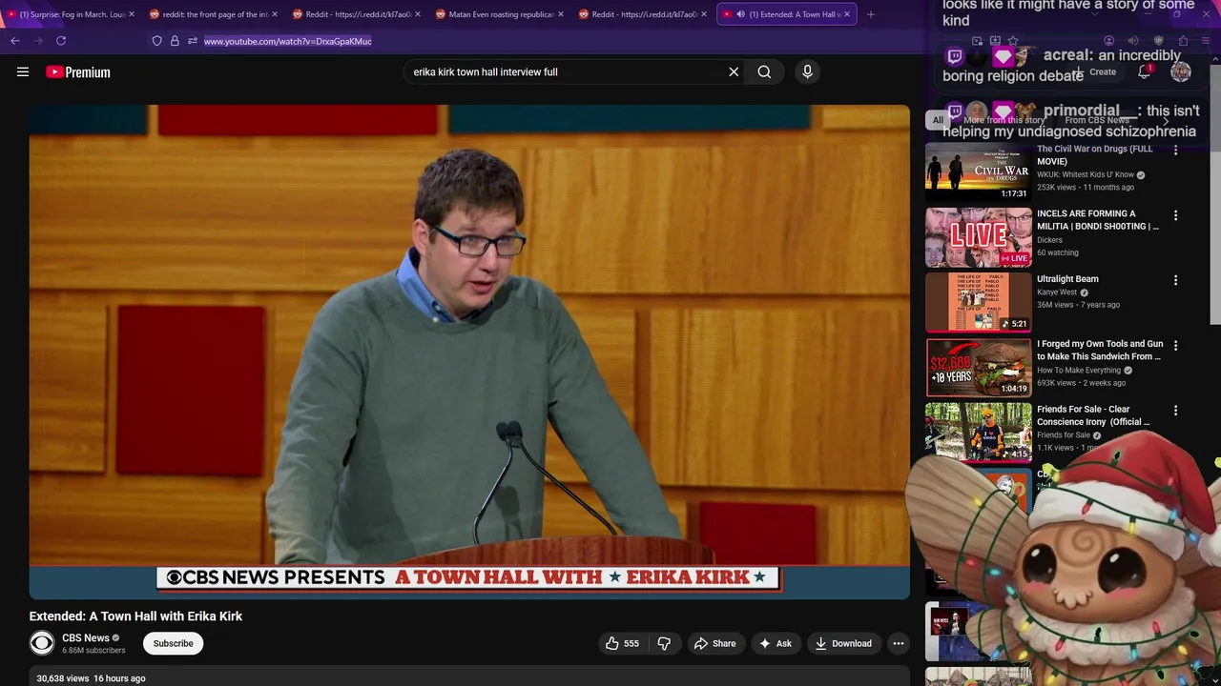Go to YouTube Premium home logo

point(78,72)
